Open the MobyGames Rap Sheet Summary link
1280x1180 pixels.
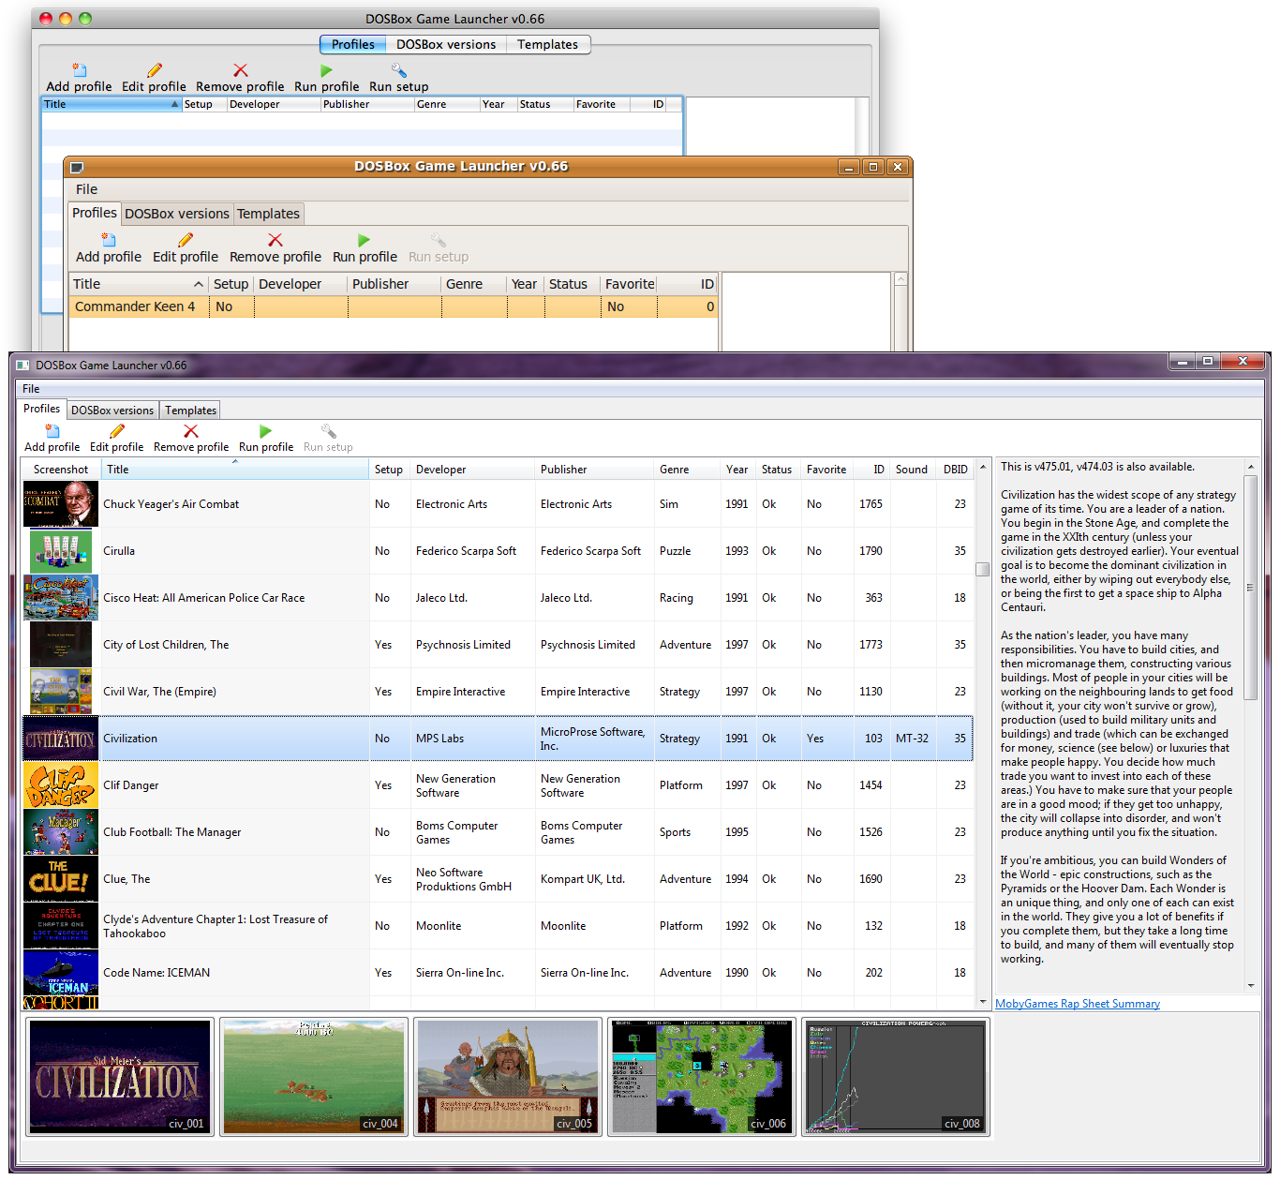pyautogui.click(x=1077, y=1004)
